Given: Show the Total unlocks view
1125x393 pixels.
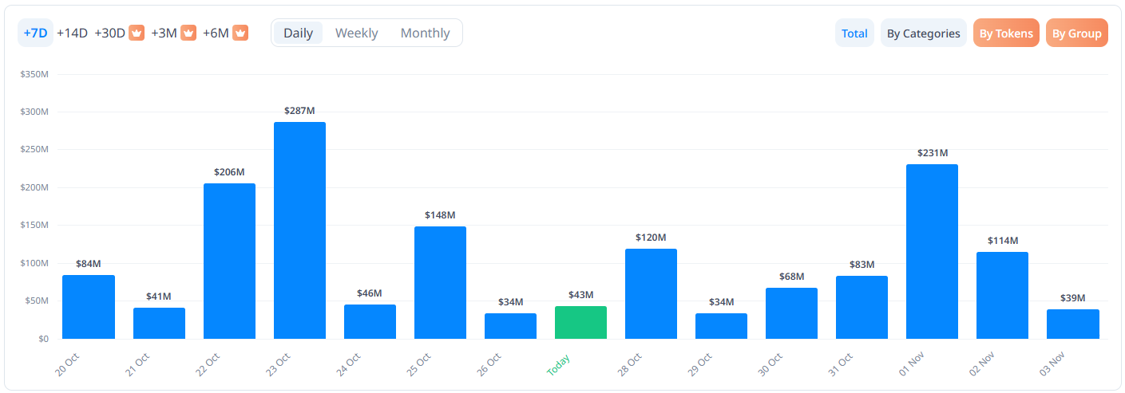Looking at the screenshot, I should point(854,33).
